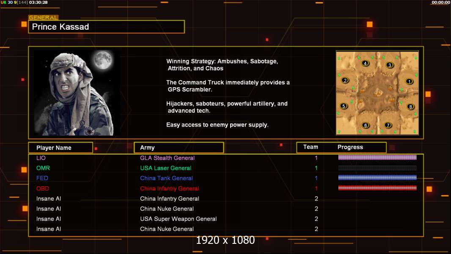Click China Tank General army text
The image size is (451, 254).
click(166, 178)
